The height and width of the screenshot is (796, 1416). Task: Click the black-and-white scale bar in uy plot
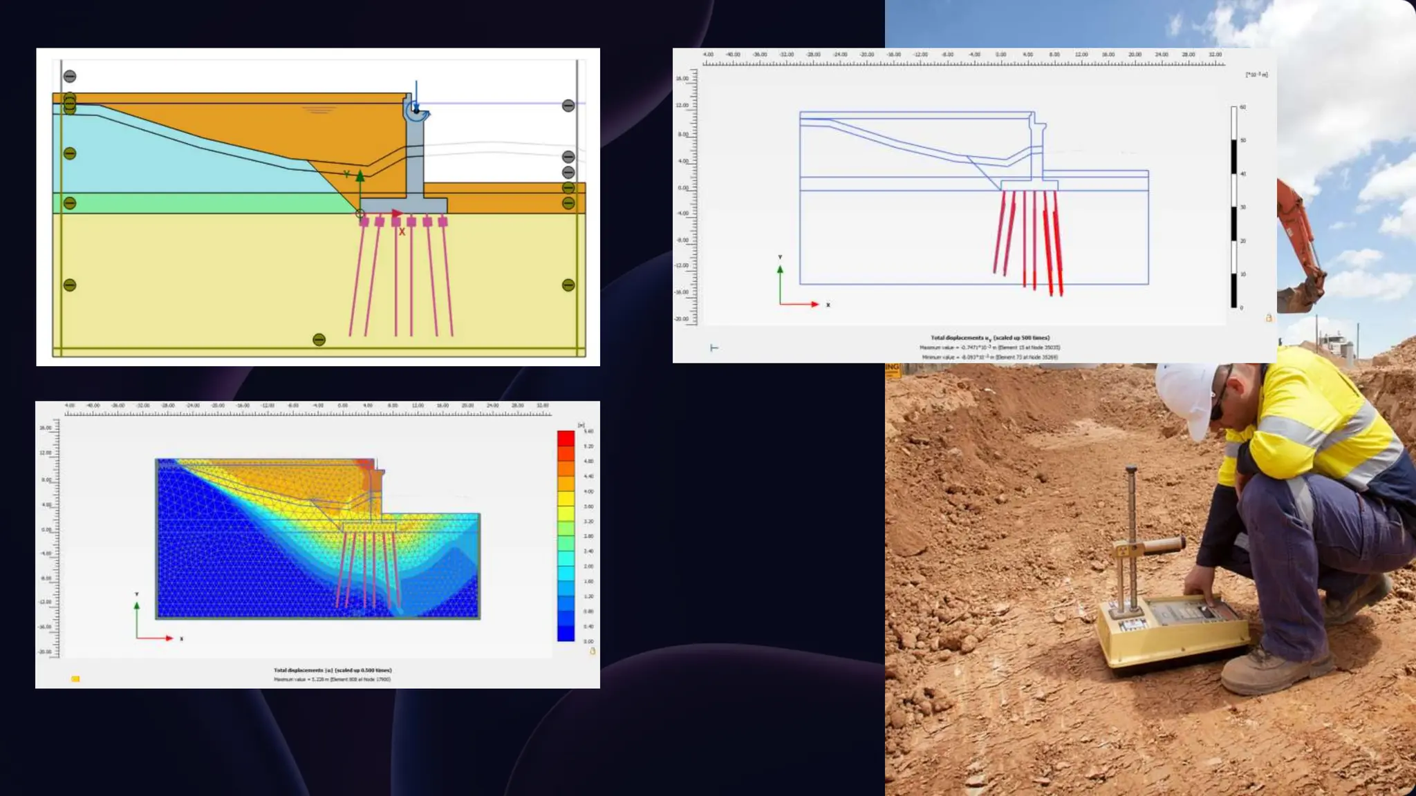click(x=1233, y=207)
